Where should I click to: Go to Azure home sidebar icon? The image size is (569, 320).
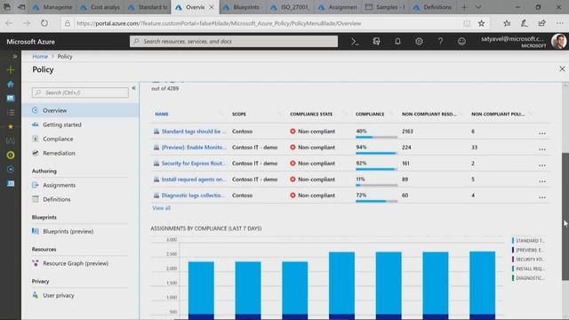tap(11, 84)
